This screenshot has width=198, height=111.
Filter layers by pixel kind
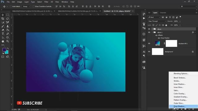[x=163, y=17]
